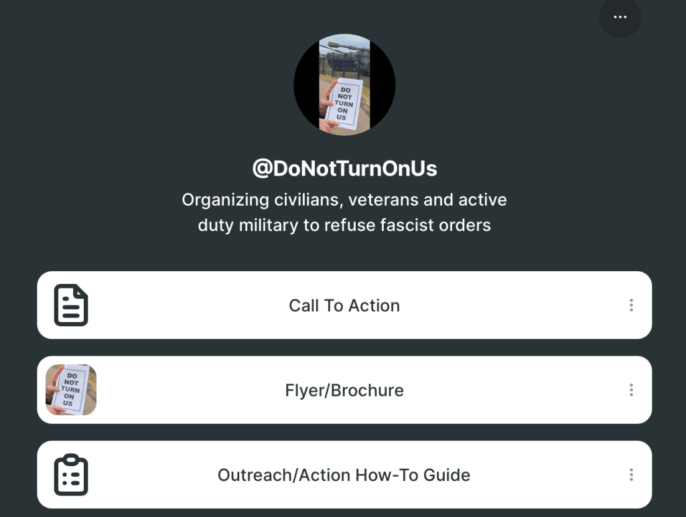
Task: Click the profile picture at the top
Action: pos(344,84)
